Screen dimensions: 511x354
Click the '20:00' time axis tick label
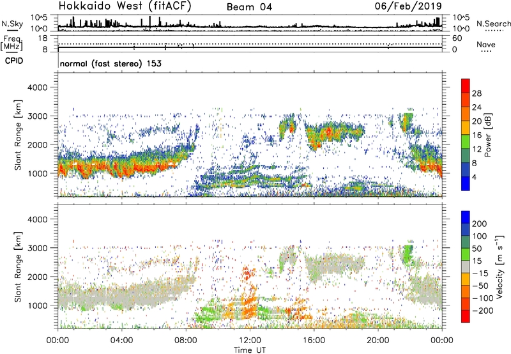coord(378,341)
